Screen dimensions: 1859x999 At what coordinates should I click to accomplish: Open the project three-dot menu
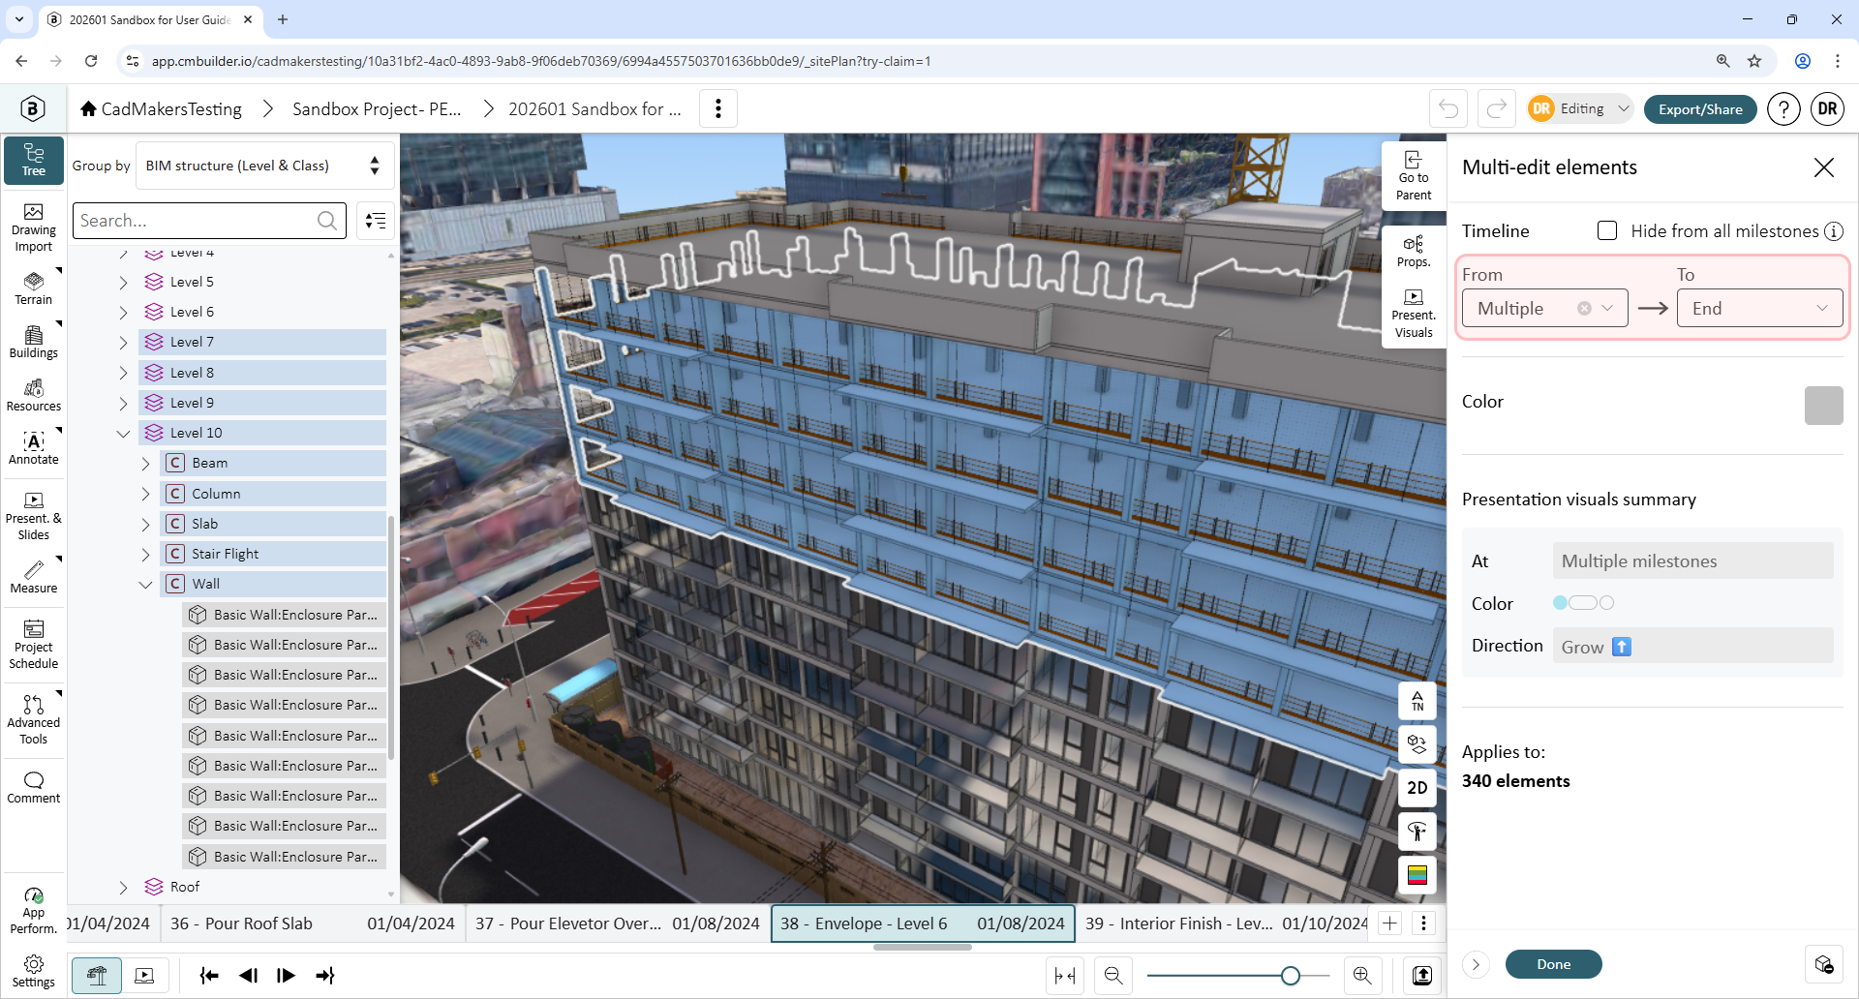(x=718, y=108)
